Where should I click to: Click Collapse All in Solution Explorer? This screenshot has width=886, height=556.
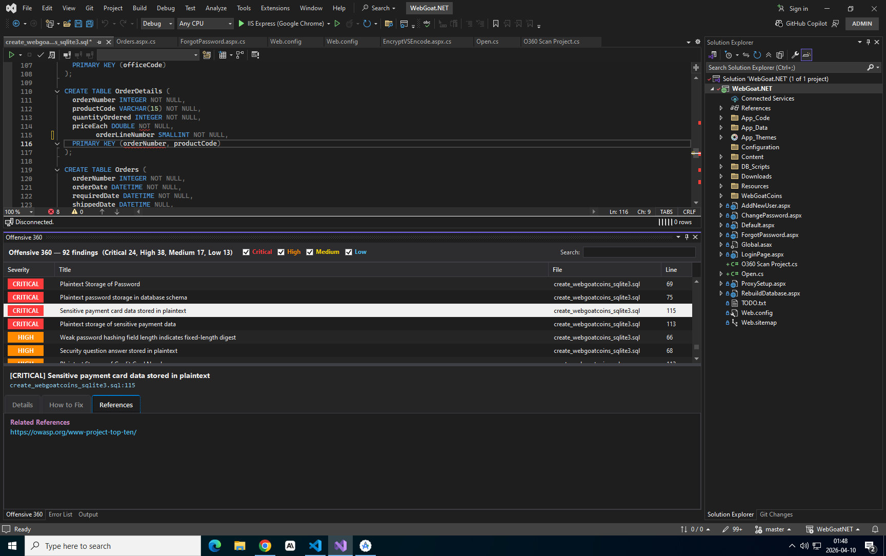click(x=768, y=55)
